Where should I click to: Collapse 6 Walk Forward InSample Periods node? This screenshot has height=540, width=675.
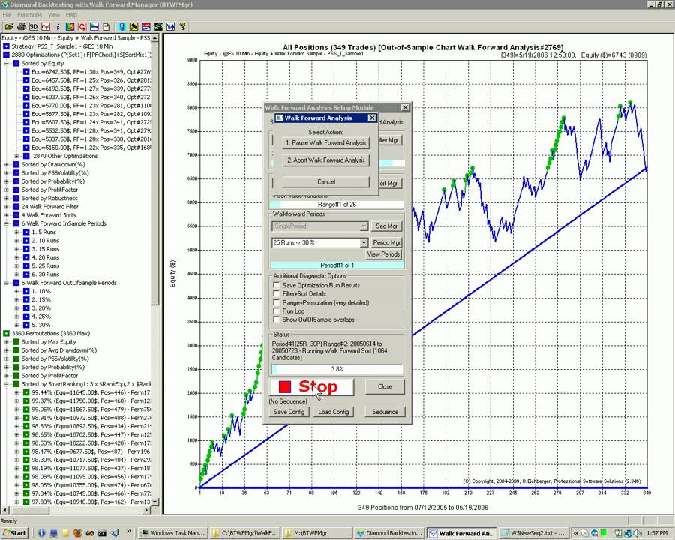coord(7,223)
